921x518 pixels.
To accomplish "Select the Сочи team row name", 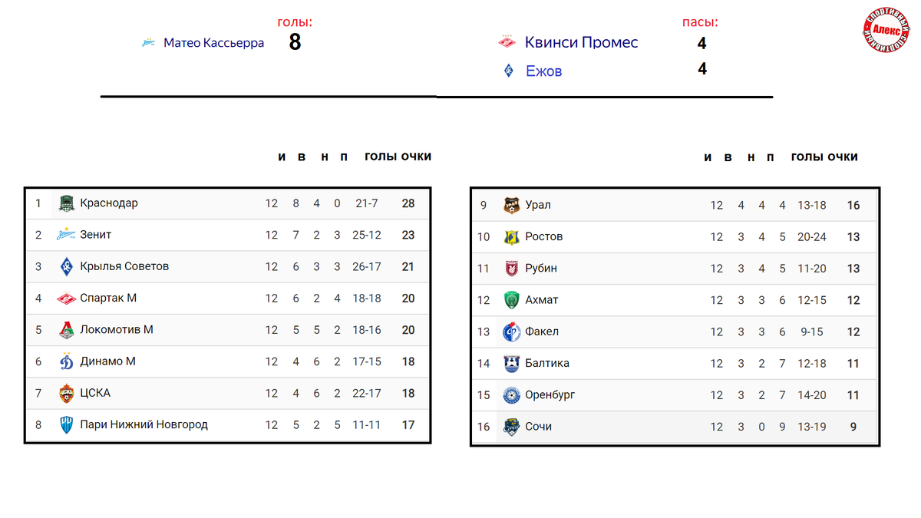I will [538, 427].
